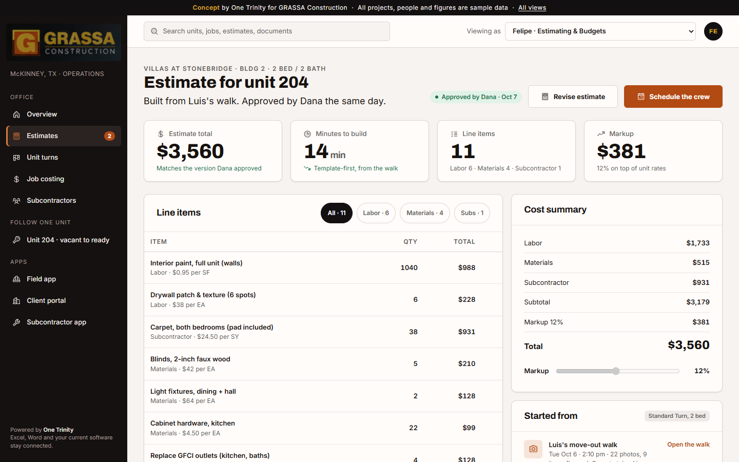Viewport: 739px width, 462px height.
Task: Go to Unit turns page
Action: (x=64, y=158)
